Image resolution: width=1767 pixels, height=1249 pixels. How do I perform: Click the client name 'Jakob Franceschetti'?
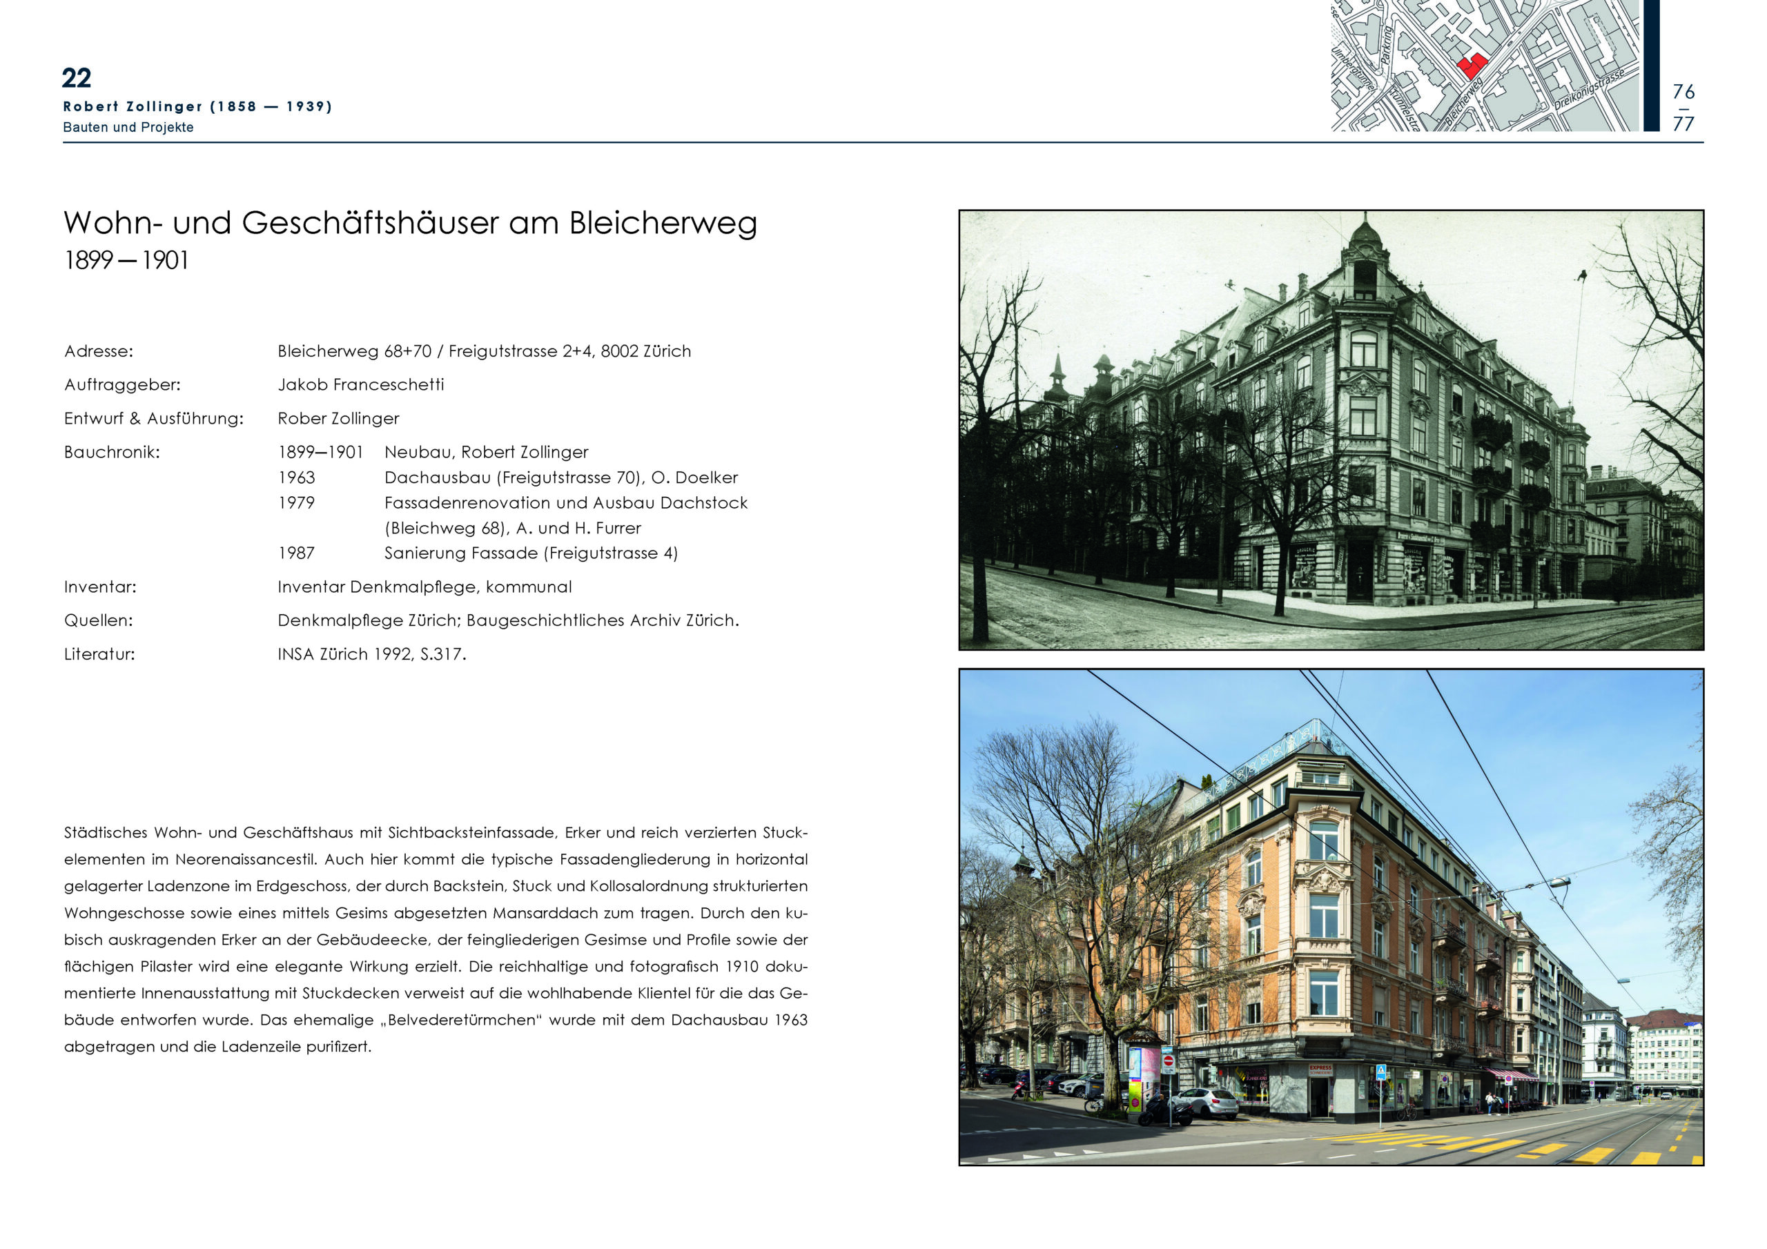point(360,384)
